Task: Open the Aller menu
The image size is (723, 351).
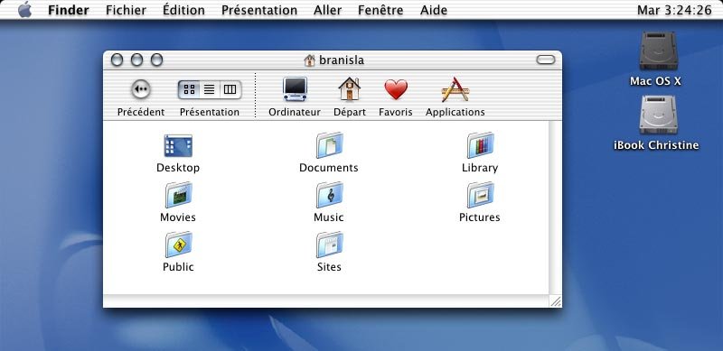Action: 328,10
